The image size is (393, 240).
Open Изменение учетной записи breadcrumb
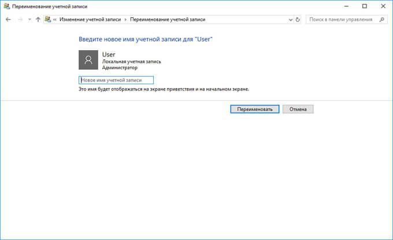(90, 20)
